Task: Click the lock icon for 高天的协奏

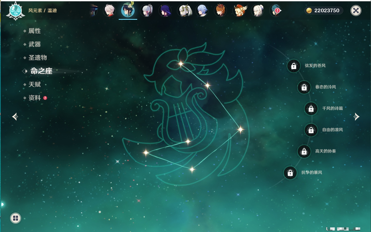Action: [x=304, y=152]
